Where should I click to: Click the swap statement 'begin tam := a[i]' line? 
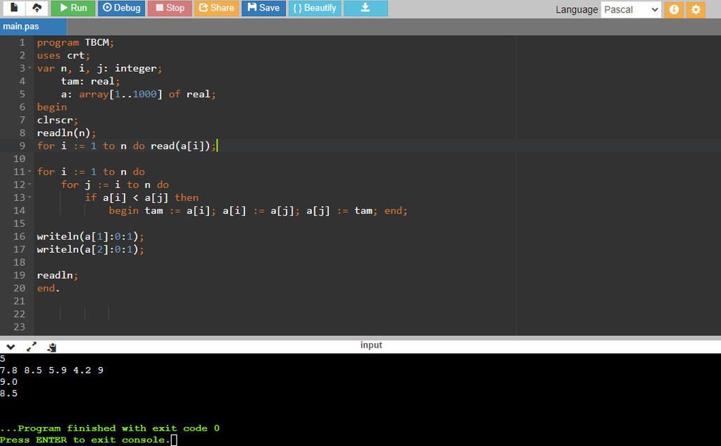click(258, 211)
